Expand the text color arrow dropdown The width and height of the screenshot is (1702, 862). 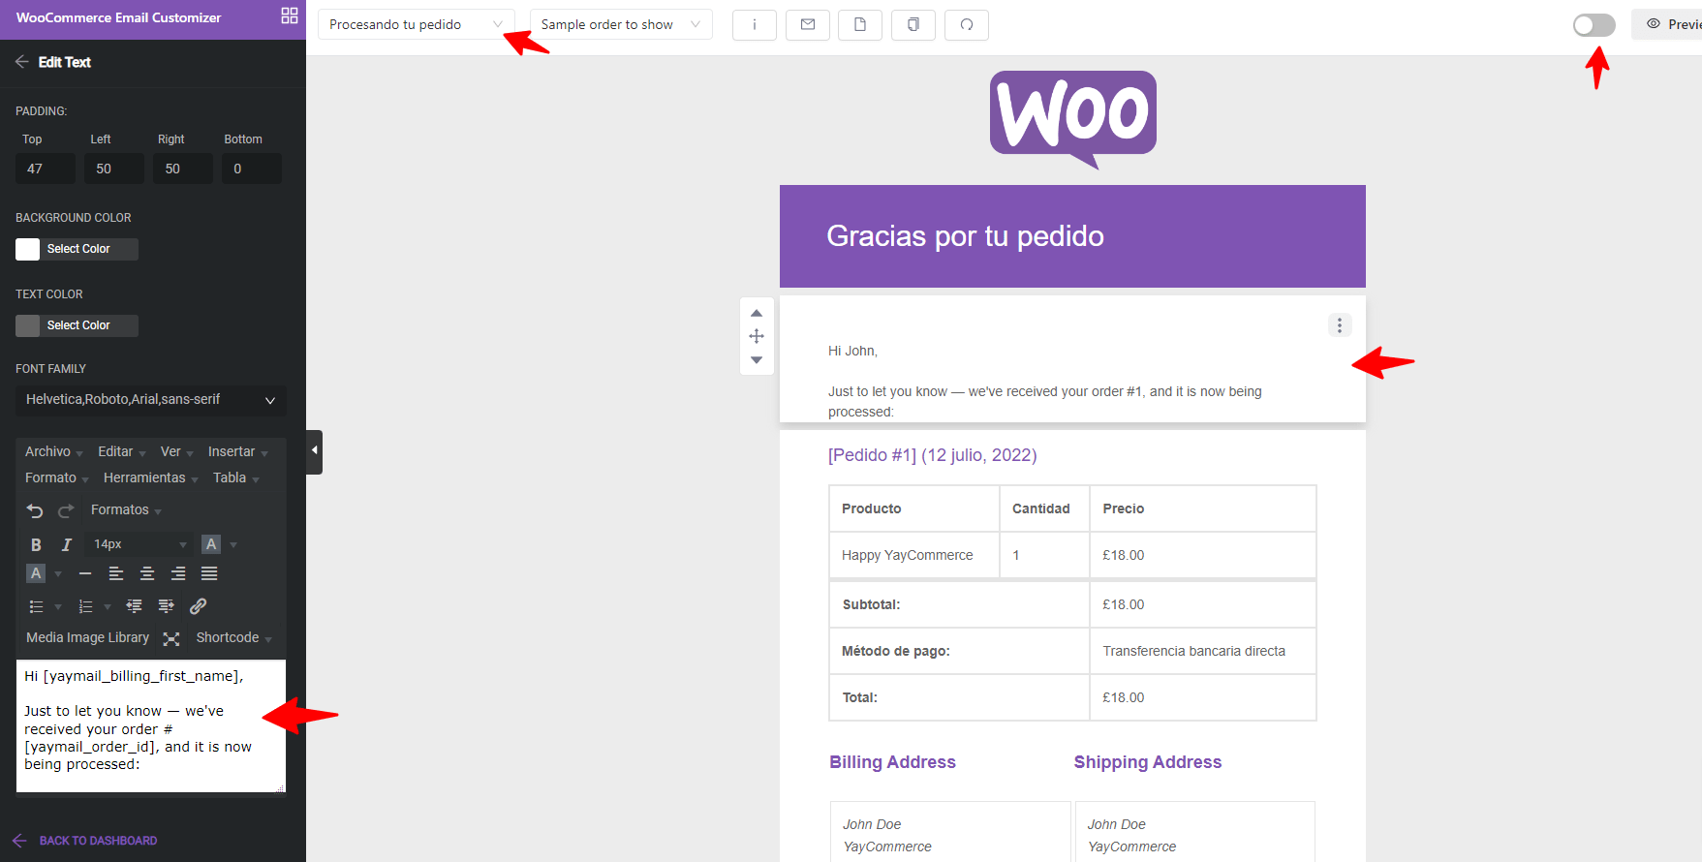233,544
